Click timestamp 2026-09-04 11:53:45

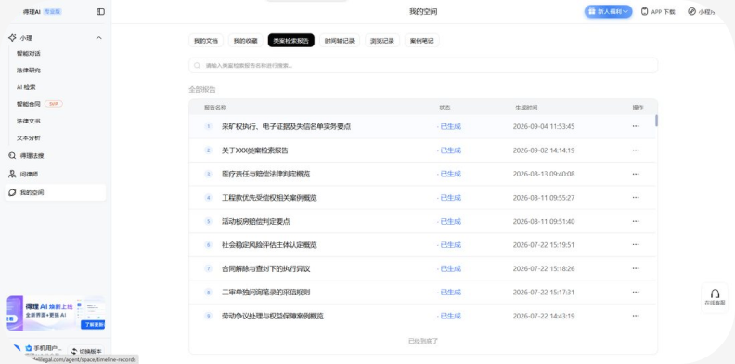coord(544,126)
